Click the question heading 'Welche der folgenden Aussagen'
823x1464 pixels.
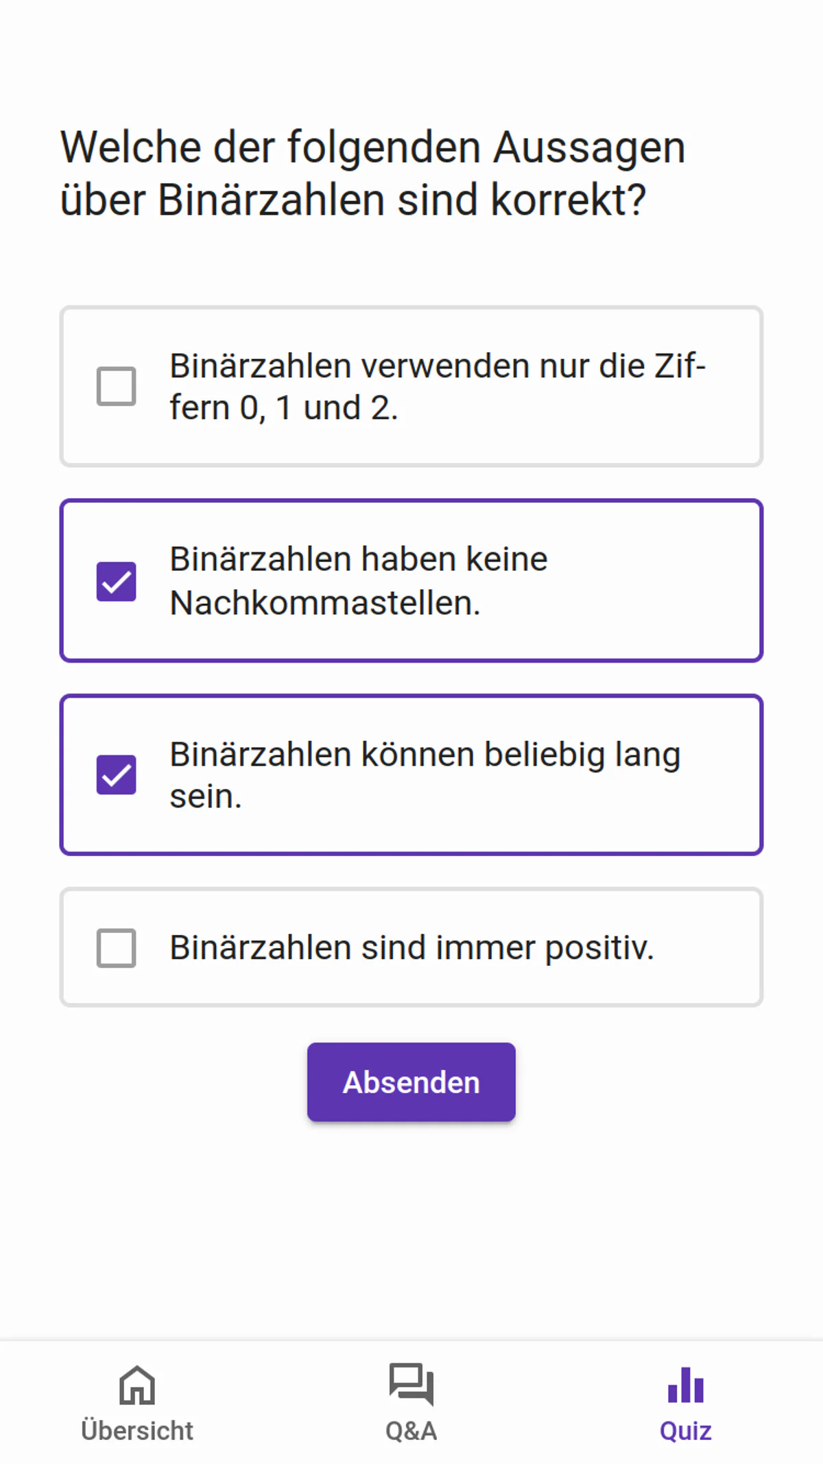[x=372, y=147]
